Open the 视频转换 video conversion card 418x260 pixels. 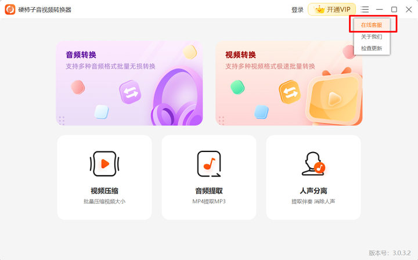coord(289,83)
